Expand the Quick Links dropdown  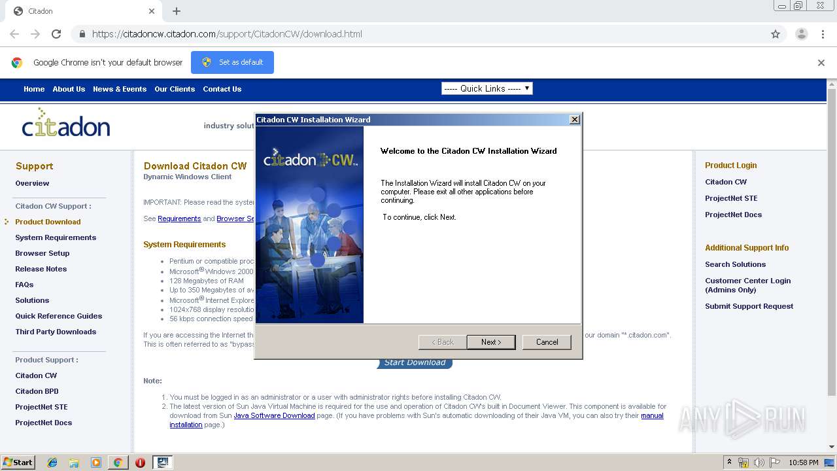[x=487, y=88]
